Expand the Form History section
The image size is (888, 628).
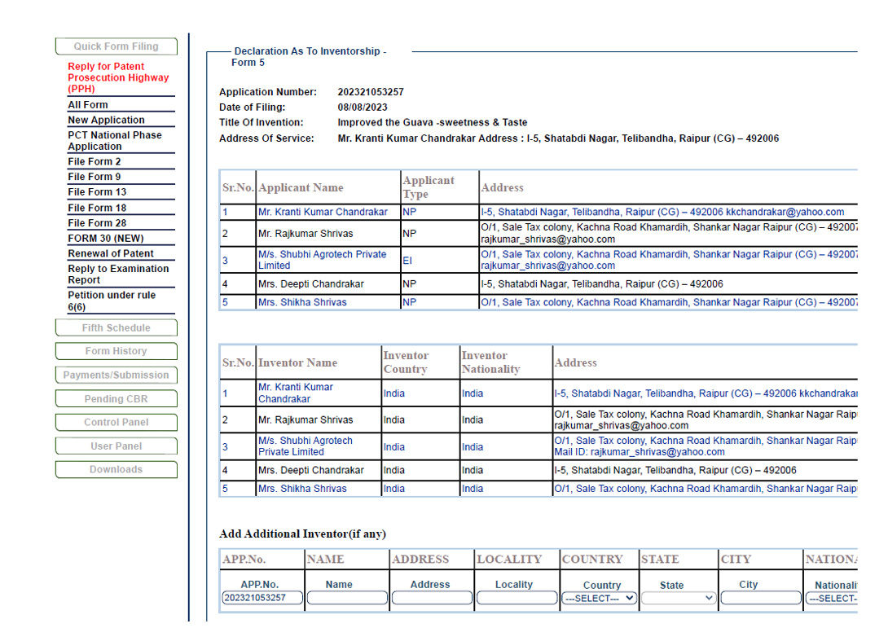tap(116, 351)
